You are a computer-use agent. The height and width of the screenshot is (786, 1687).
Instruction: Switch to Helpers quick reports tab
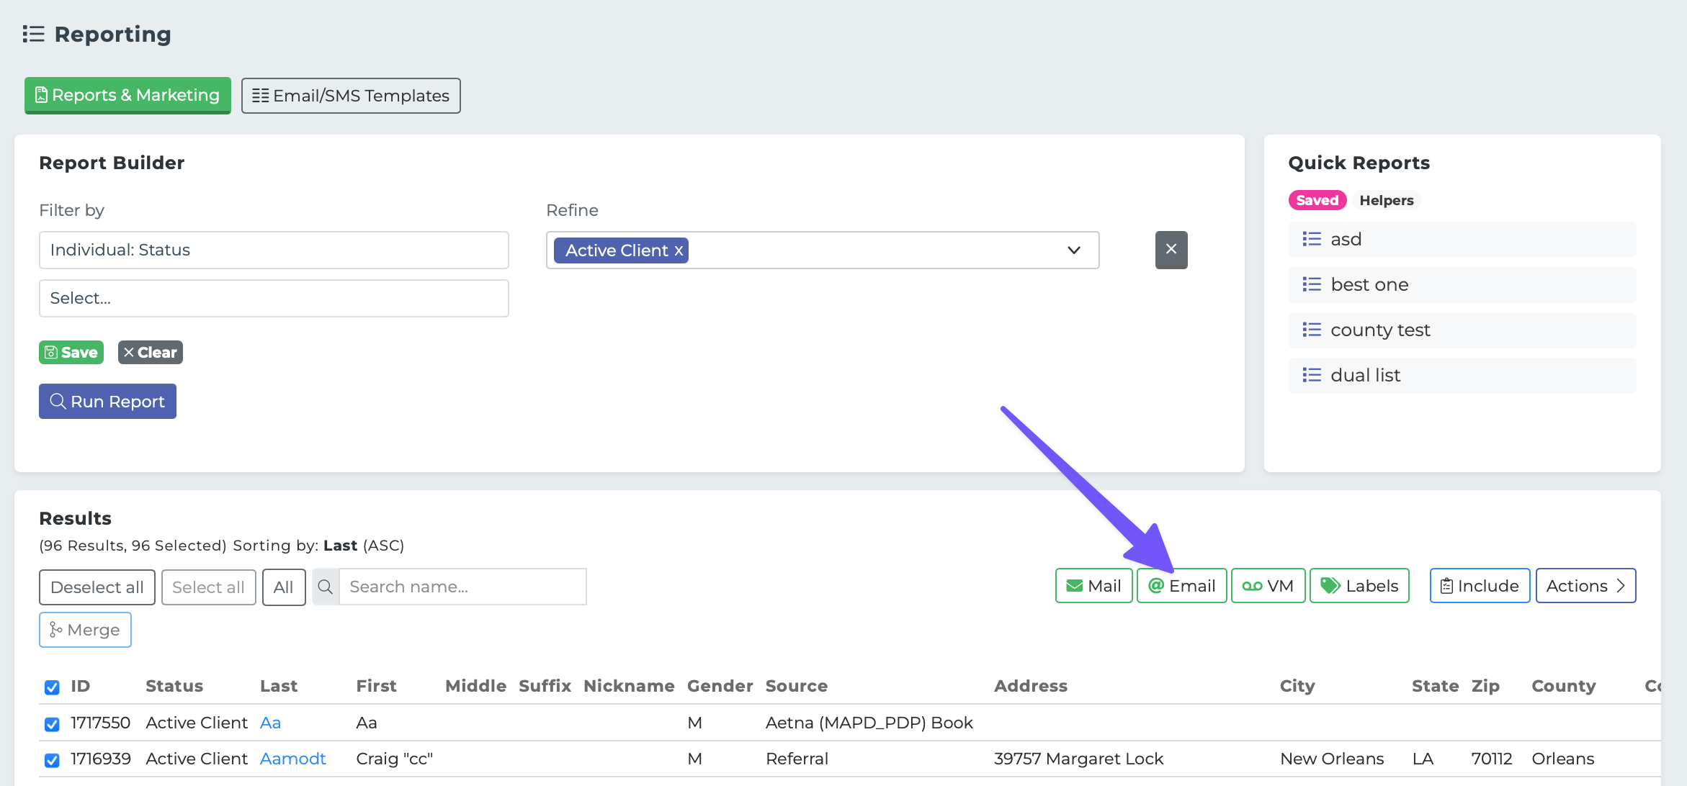click(1386, 200)
